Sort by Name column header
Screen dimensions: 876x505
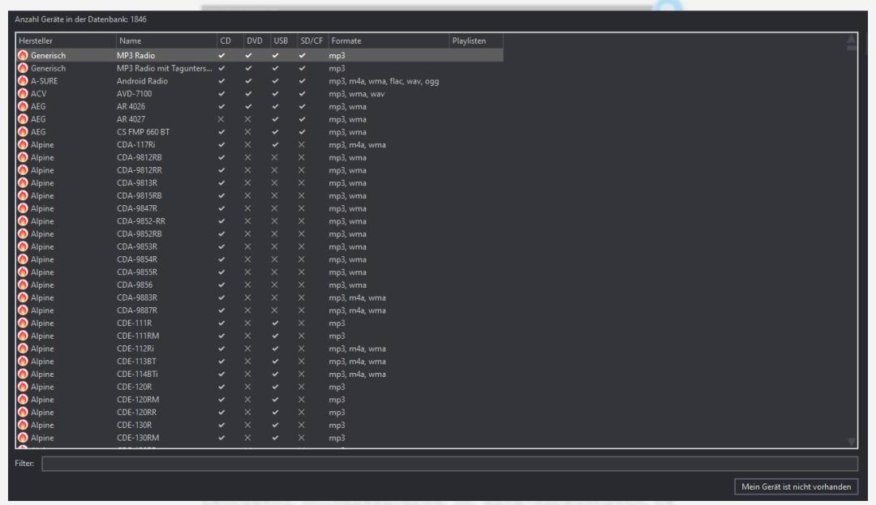[166, 41]
